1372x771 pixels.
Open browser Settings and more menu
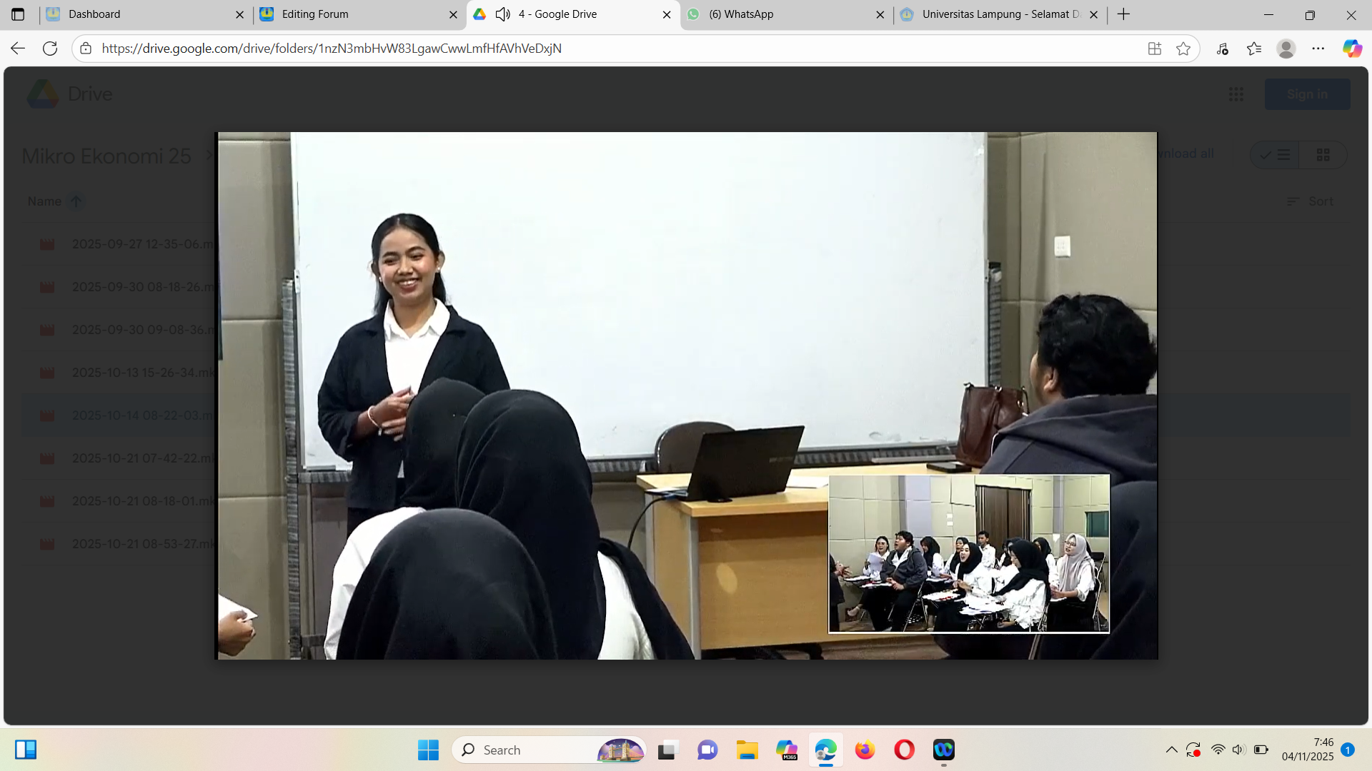[1318, 49]
